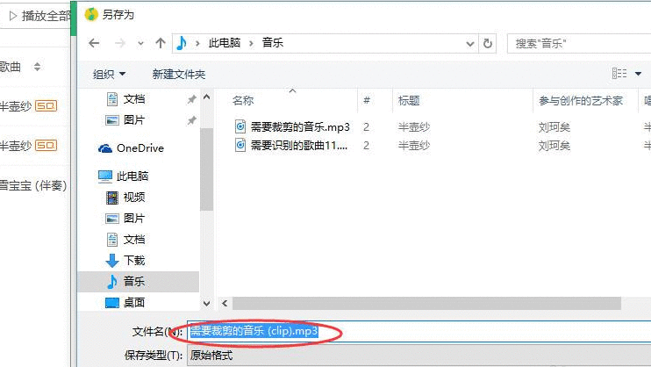Create a folder with 新建文件夹
This screenshot has width=651, height=367.
pyautogui.click(x=178, y=75)
